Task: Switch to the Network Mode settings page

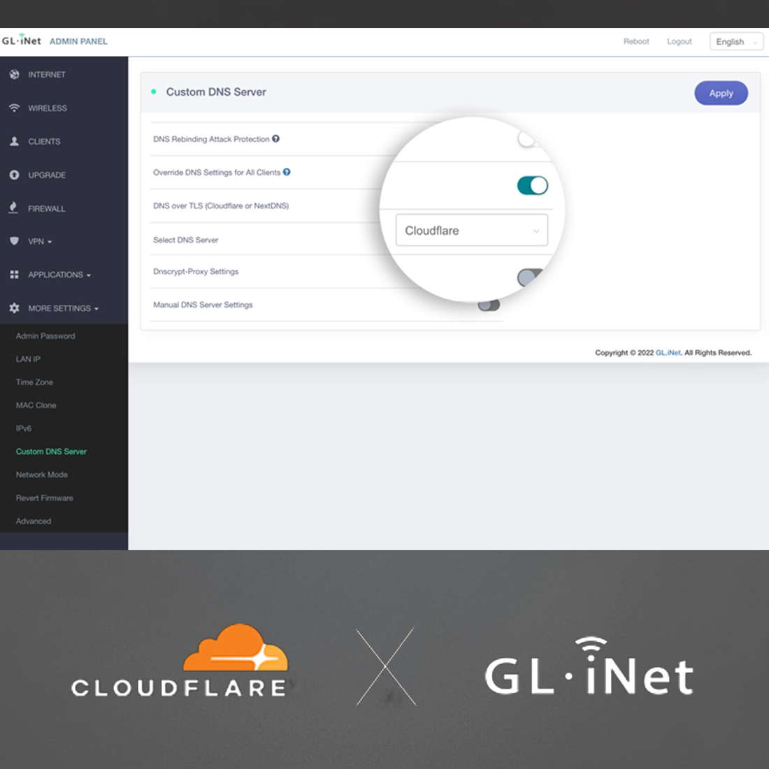Action: pyautogui.click(x=41, y=475)
